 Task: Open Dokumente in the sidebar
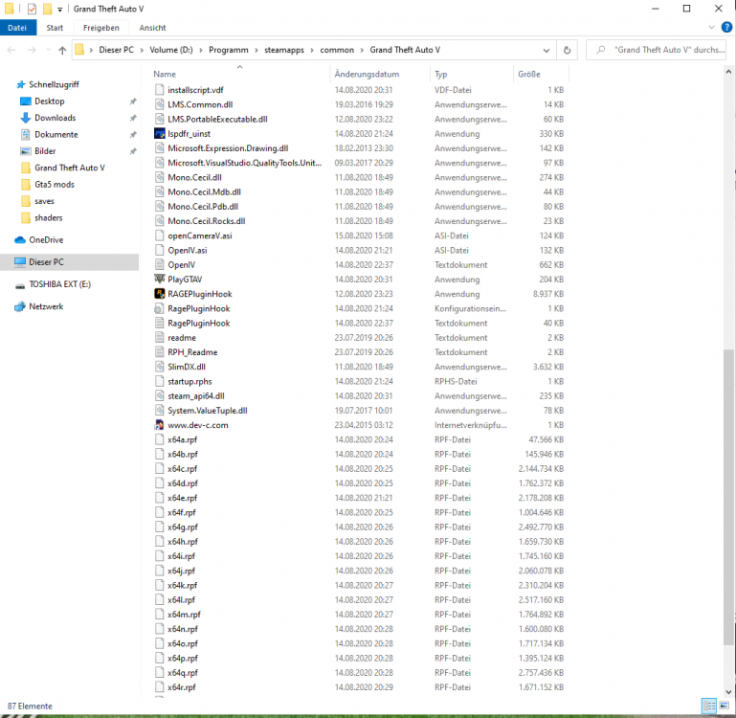click(x=56, y=134)
